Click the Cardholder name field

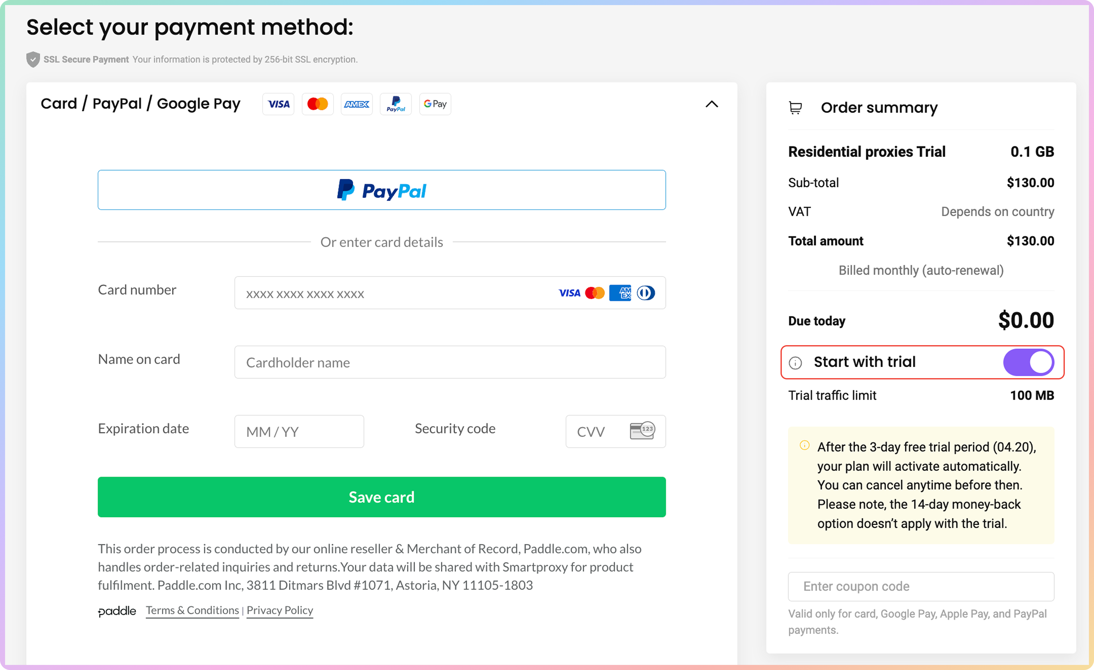tap(450, 362)
